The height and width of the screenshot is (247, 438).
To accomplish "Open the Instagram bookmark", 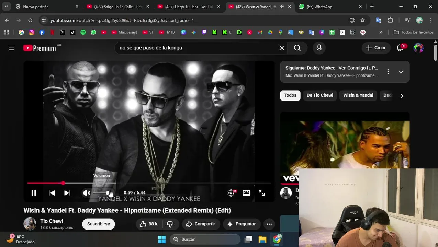I will [32, 32].
